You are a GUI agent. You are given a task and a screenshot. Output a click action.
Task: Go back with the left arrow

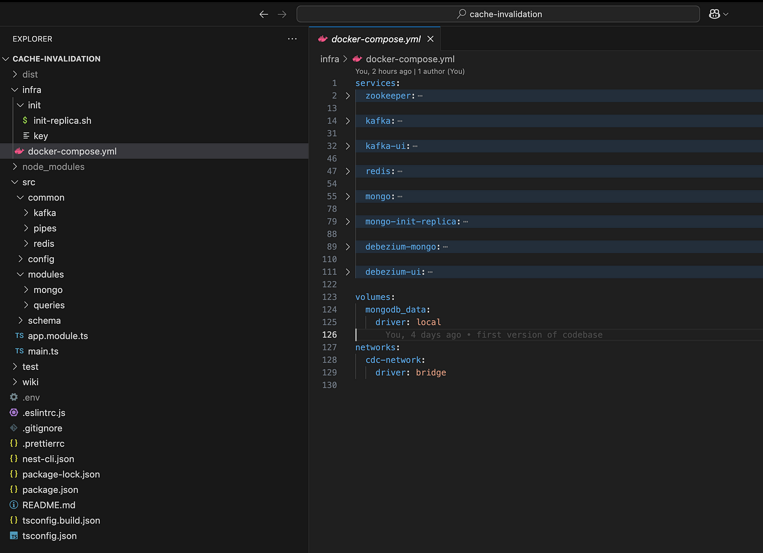[x=264, y=14]
